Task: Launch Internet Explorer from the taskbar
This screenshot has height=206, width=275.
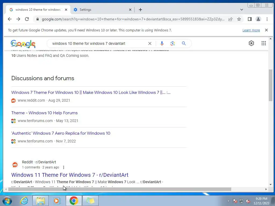Action: (24, 201)
